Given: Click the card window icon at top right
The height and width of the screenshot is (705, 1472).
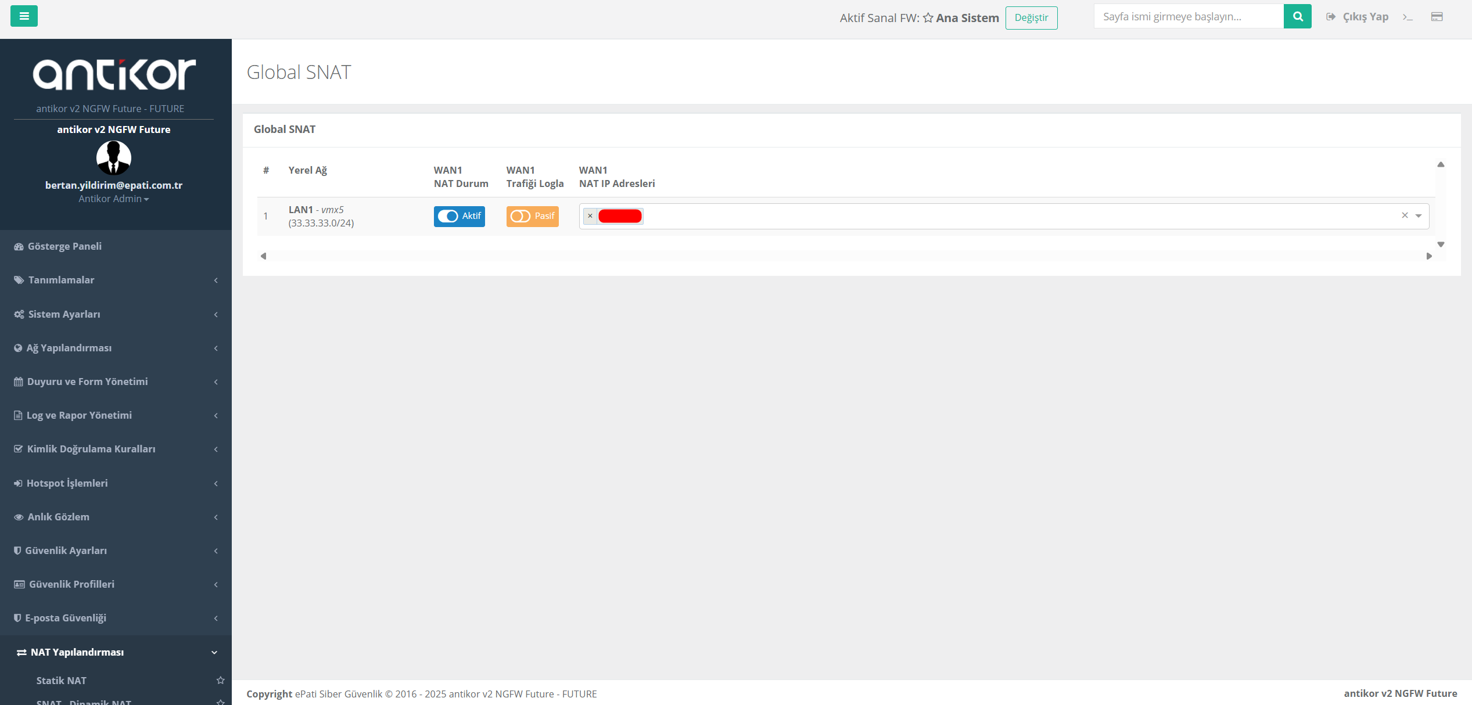Looking at the screenshot, I should click(x=1437, y=17).
